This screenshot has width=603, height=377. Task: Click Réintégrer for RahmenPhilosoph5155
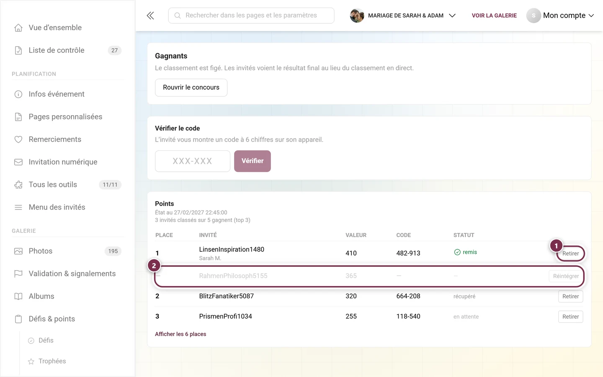click(x=566, y=276)
